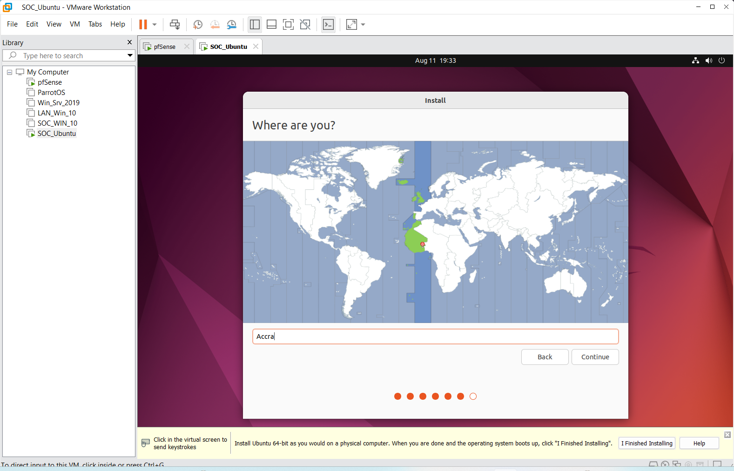Open the File menu

tap(12, 24)
